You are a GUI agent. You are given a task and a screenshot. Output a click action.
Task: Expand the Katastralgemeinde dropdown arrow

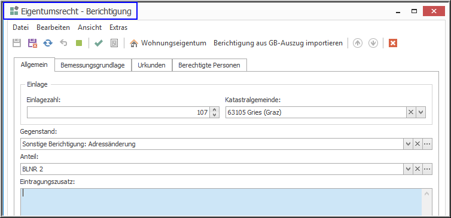420,112
